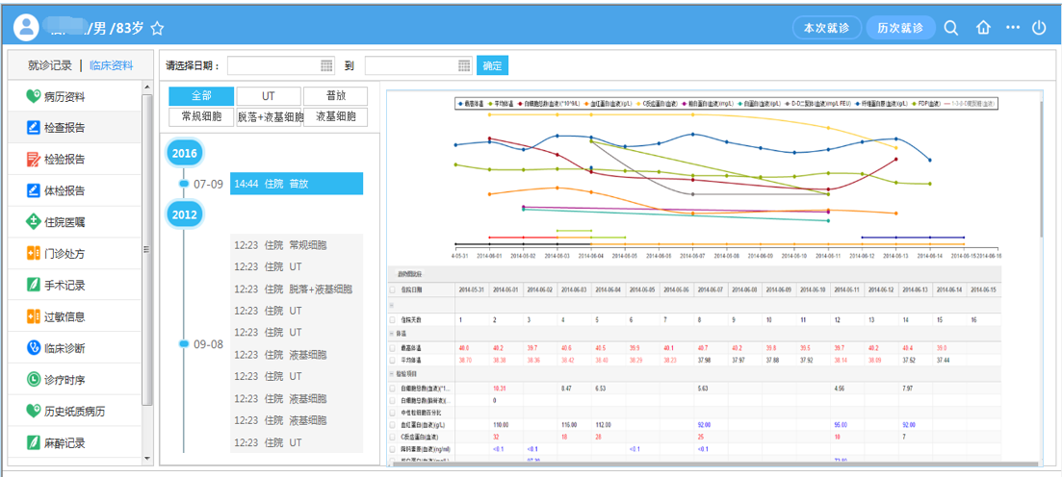Tick the 最高体温 row checkbox

[393, 348]
